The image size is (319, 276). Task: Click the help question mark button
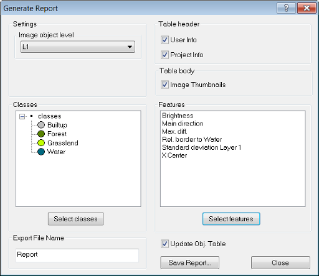[x=286, y=8]
